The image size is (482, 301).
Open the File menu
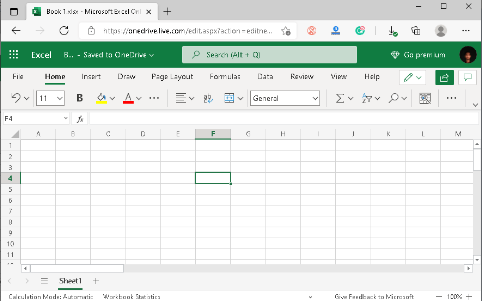18,77
